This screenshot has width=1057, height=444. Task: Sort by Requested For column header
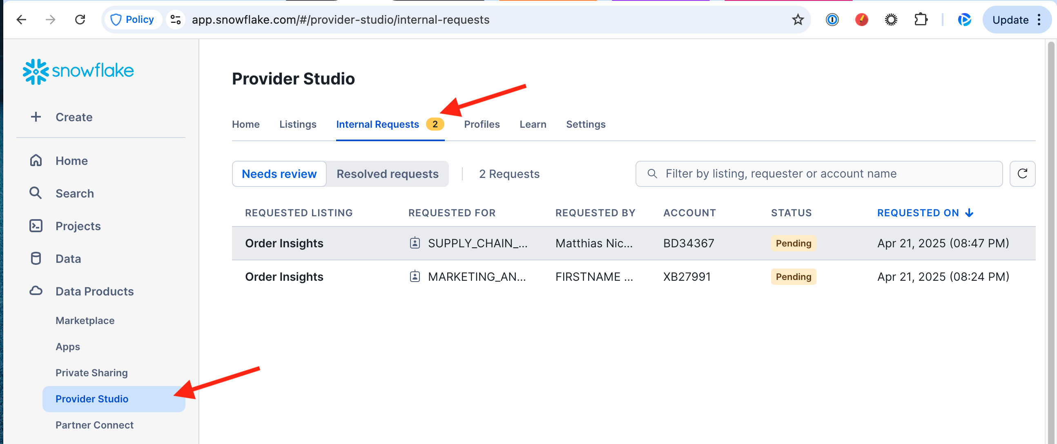pos(452,213)
